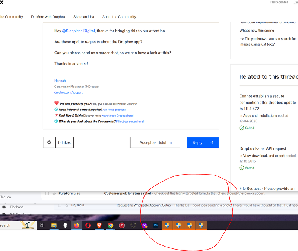Screen dimensions: 298x251
Task: Open the @Sleepless Digital mention link
Action: pos(78,31)
